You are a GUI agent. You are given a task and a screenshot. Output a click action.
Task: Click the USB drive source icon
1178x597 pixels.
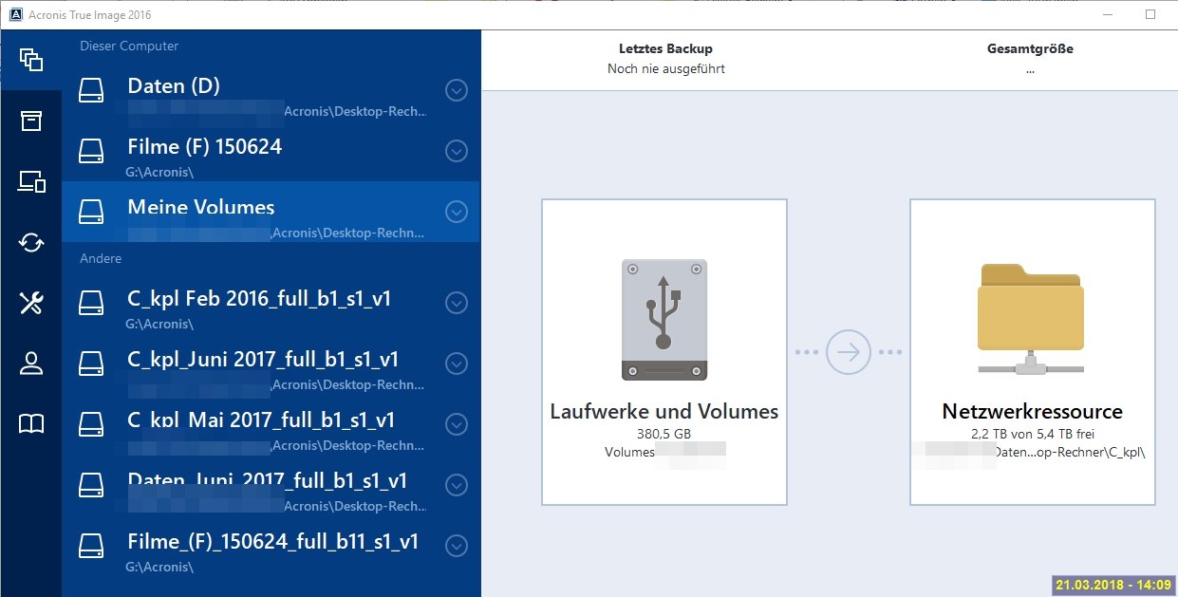click(x=664, y=319)
